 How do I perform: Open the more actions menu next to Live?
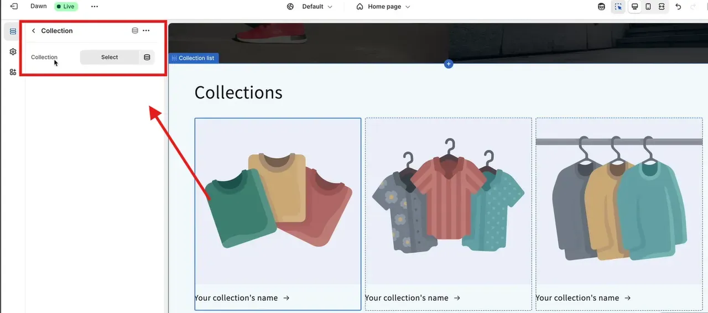(95, 7)
